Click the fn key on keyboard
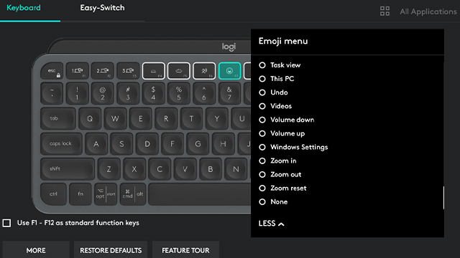 80,194
